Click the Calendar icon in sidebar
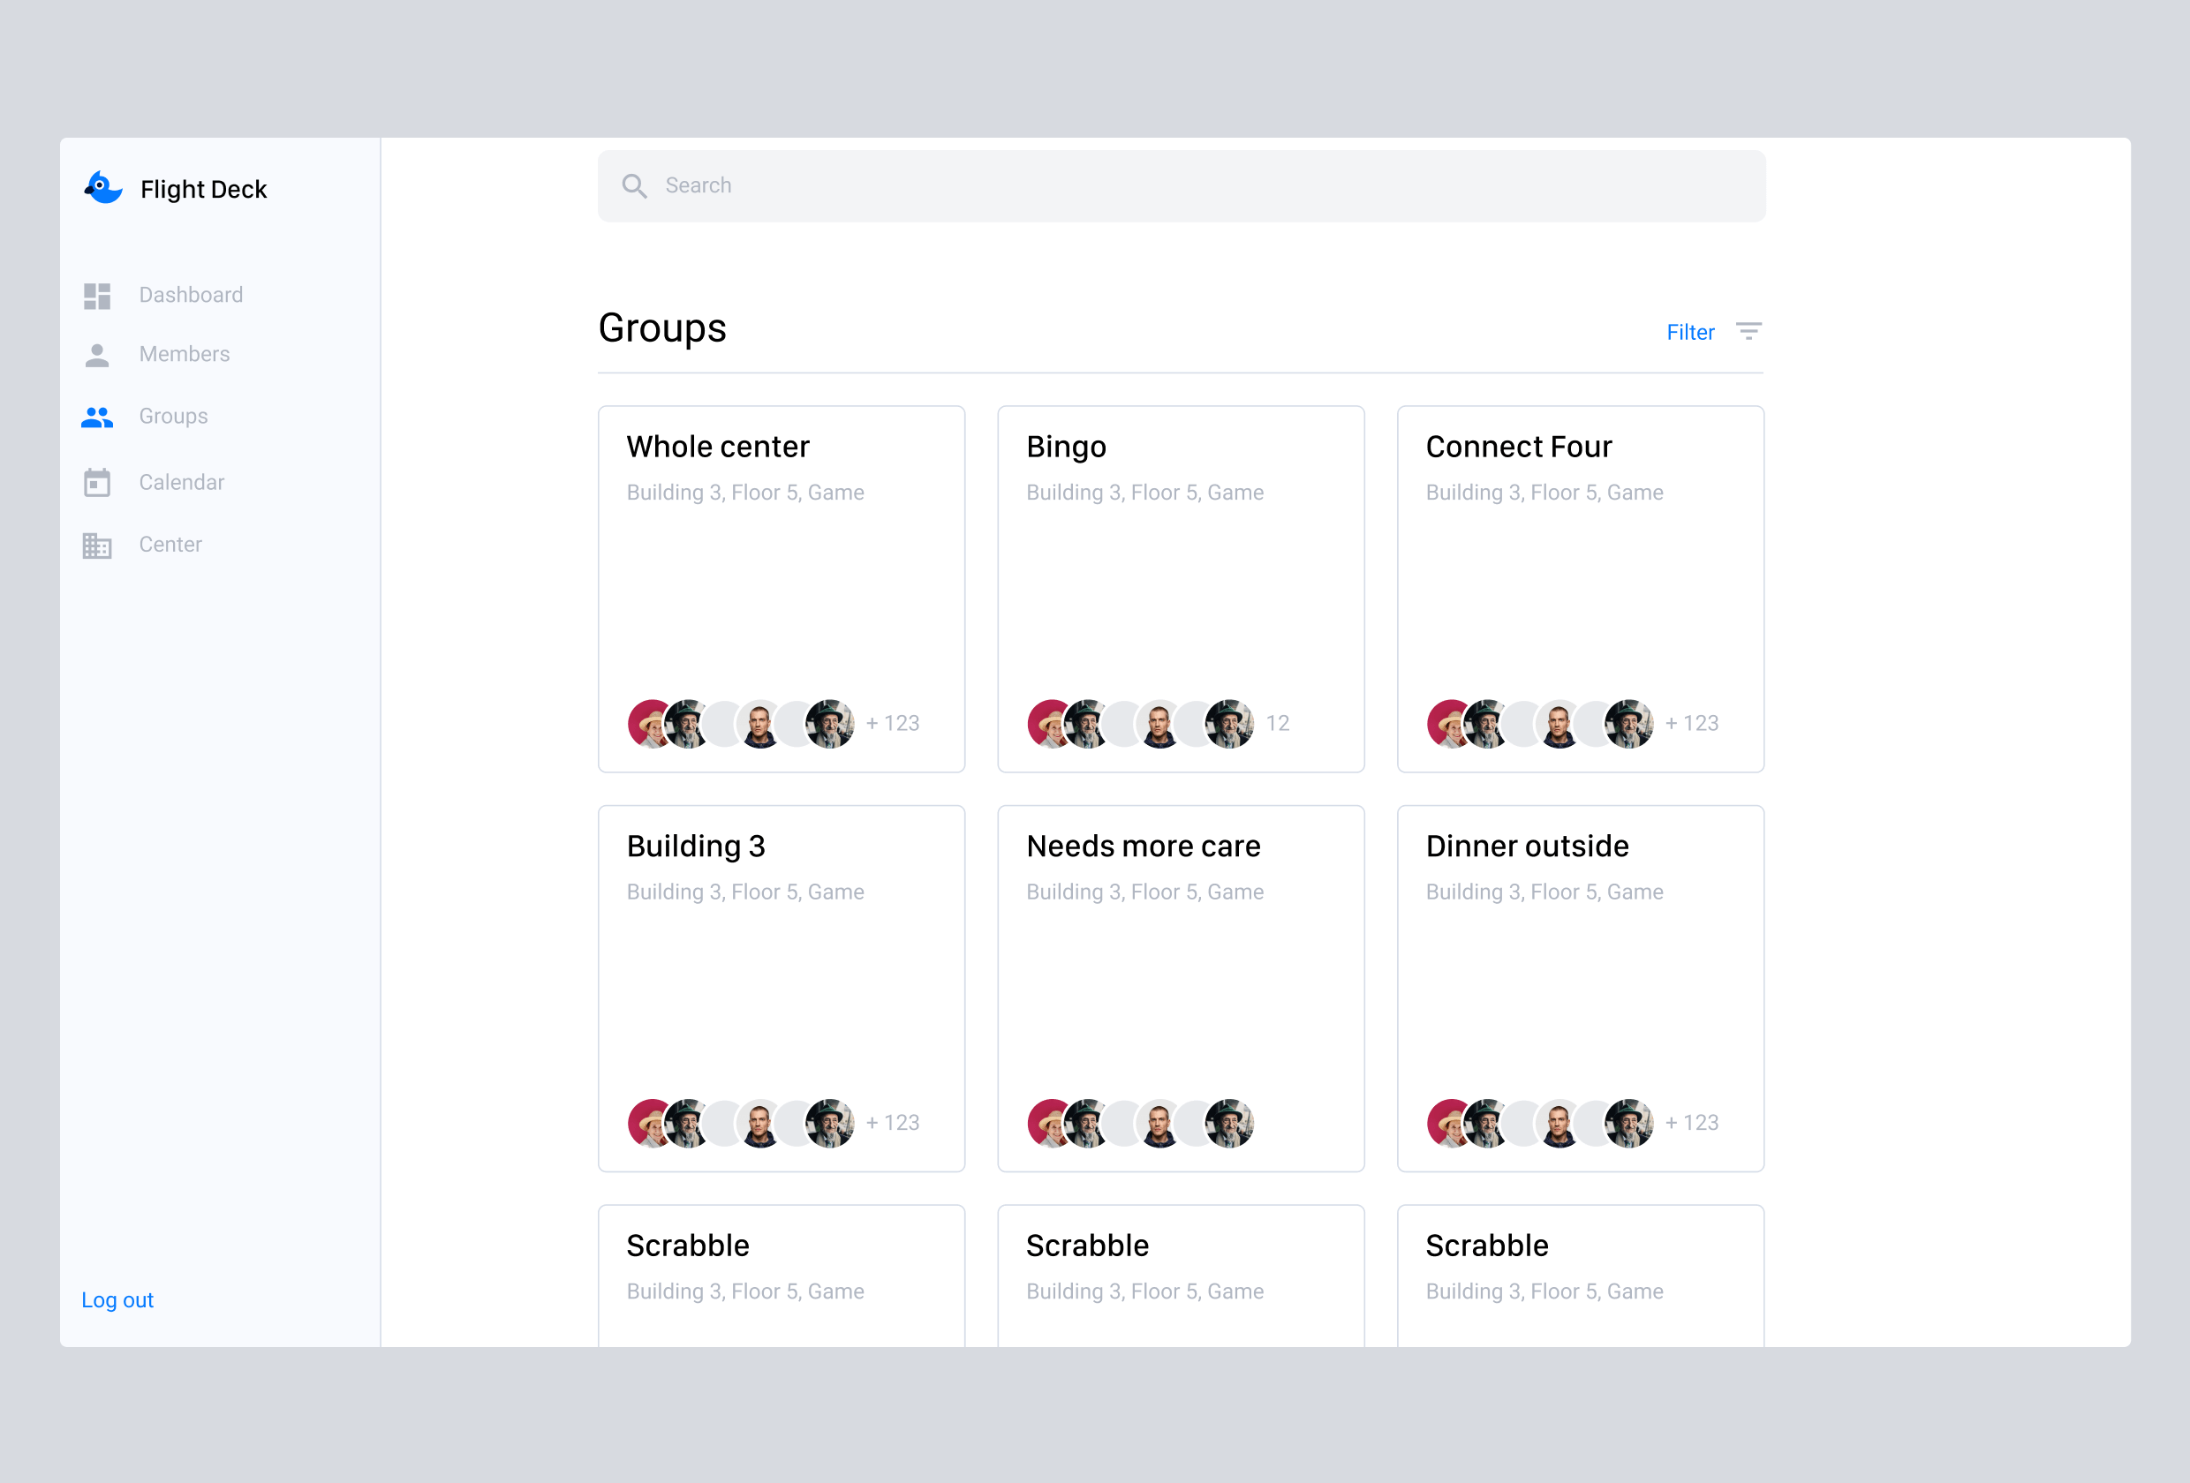The width and height of the screenshot is (2190, 1483). tap(97, 482)
